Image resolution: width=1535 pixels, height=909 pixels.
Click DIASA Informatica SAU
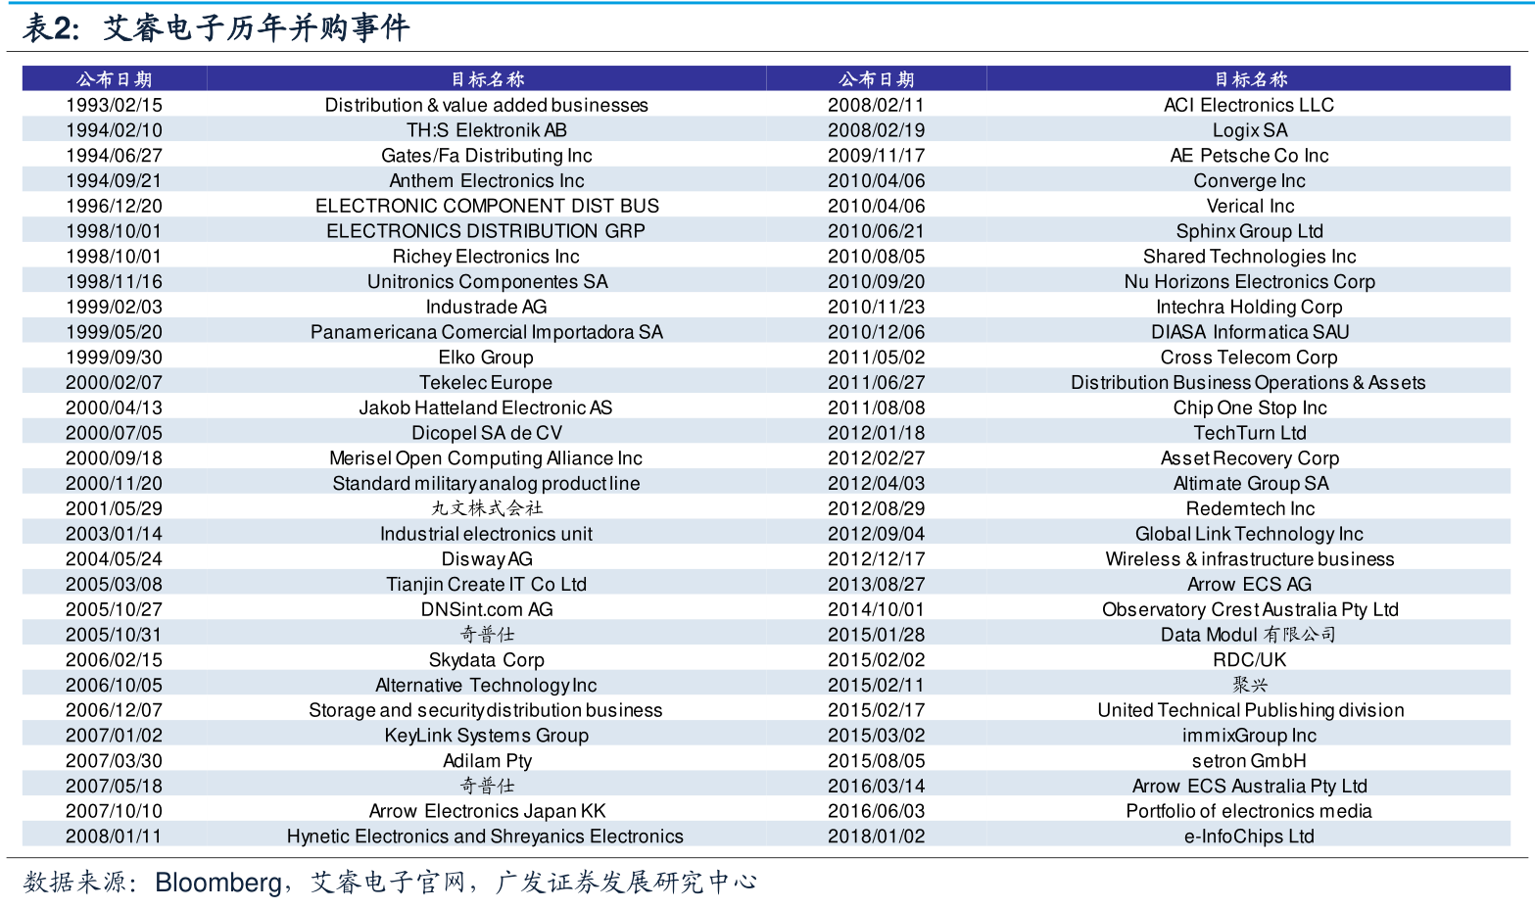coord(1250,332)
